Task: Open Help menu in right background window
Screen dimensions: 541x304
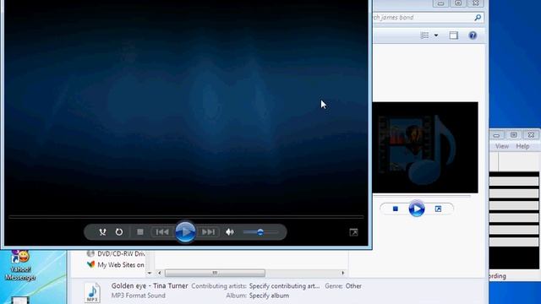Action: coord(522,146)
